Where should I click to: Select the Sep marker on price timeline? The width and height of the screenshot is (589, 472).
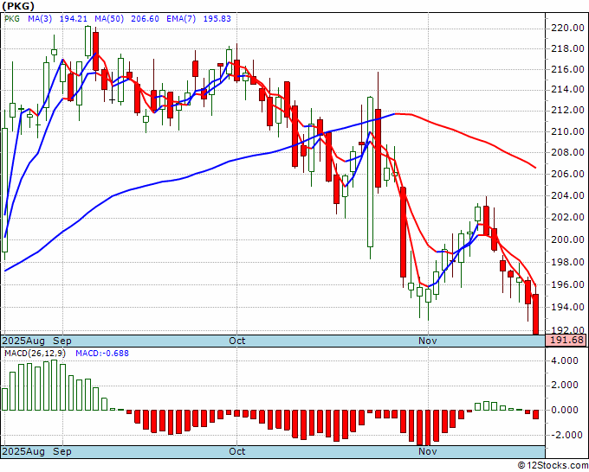click(x=62, y=341)
